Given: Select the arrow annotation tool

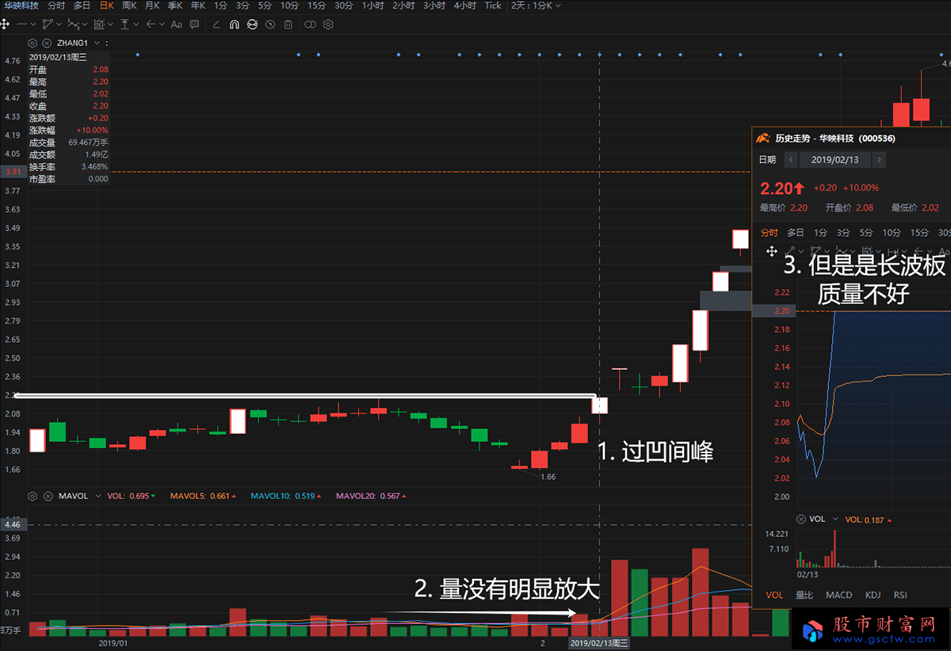Looking at the screenshot, I should [x=151, y=24].
